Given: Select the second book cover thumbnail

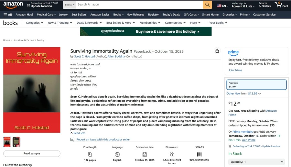Looking at the screenshot, I should (x=16, y=142).
